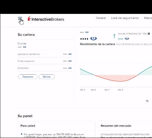Click the Poder adquisitivo label
This screenshot has height=138, width=152.
pyautogui.click(x=26, y=61)
